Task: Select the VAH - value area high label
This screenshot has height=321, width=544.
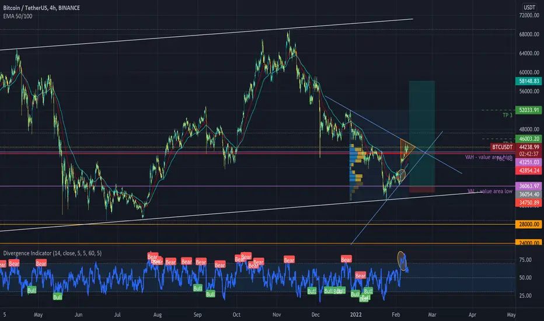Action: 489,157
